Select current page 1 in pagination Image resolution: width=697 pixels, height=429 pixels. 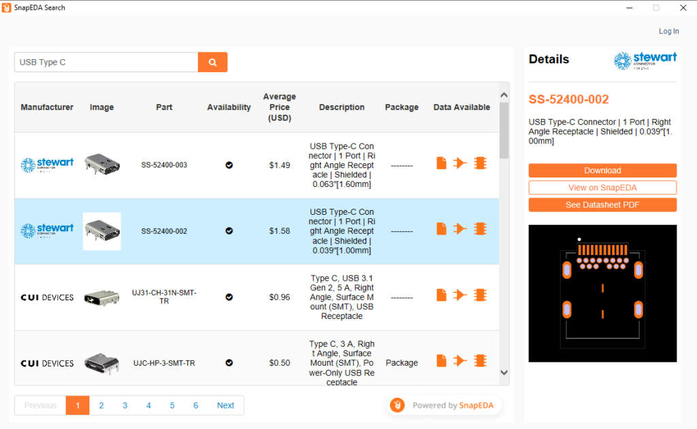(x=78, y=405)
